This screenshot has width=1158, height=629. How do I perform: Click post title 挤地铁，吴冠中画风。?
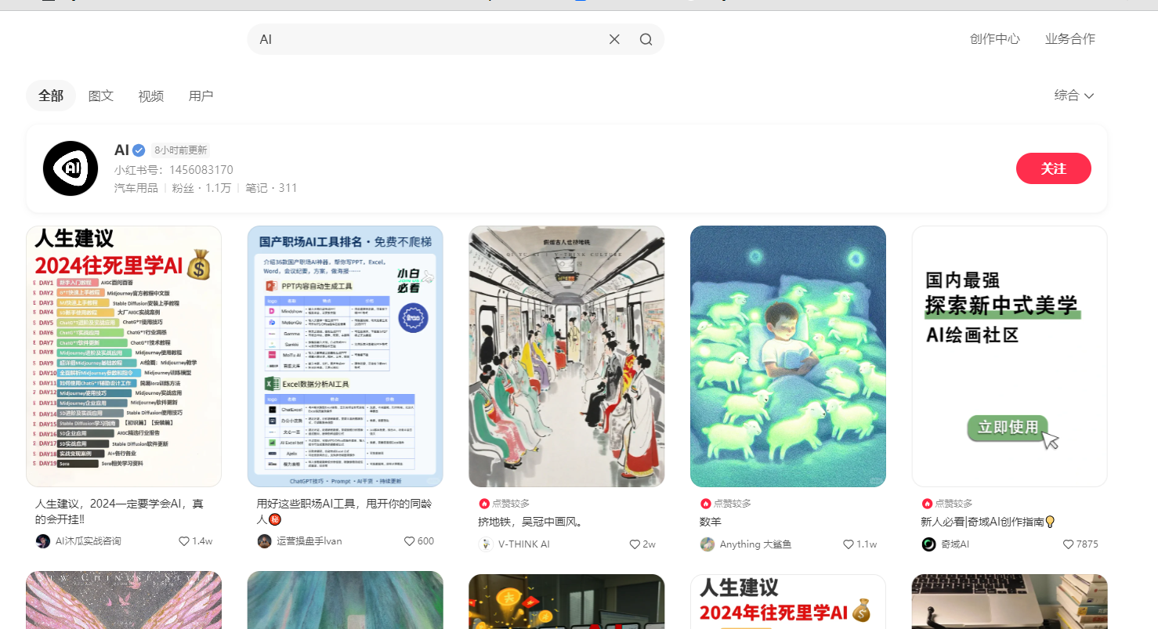point(530,522)
